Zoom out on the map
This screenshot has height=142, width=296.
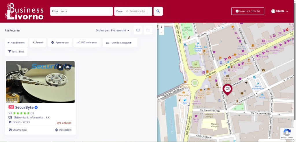tap(161, 32)
